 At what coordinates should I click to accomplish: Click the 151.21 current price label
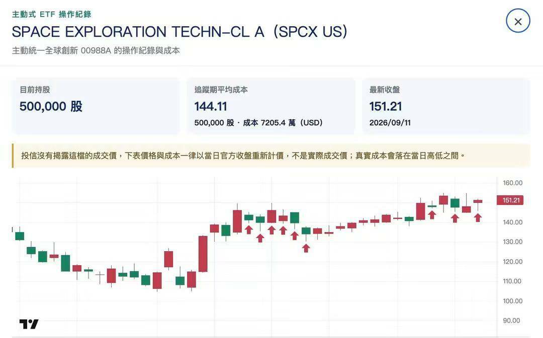click(x=510, y=200)
